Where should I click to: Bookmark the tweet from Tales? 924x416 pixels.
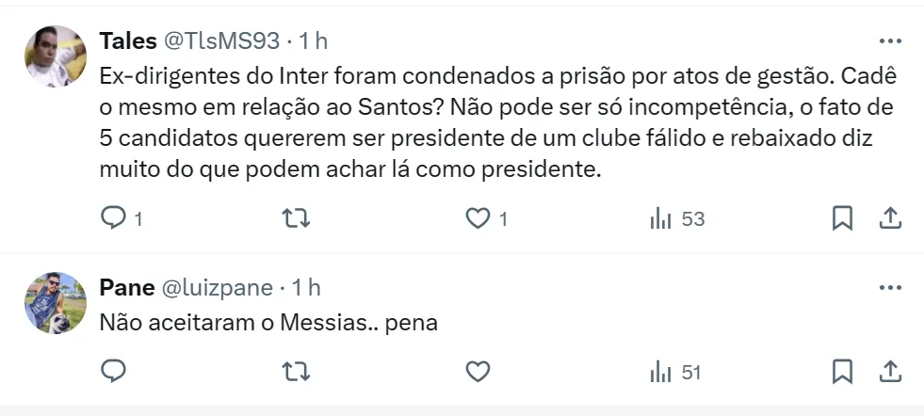click(842, 218)
